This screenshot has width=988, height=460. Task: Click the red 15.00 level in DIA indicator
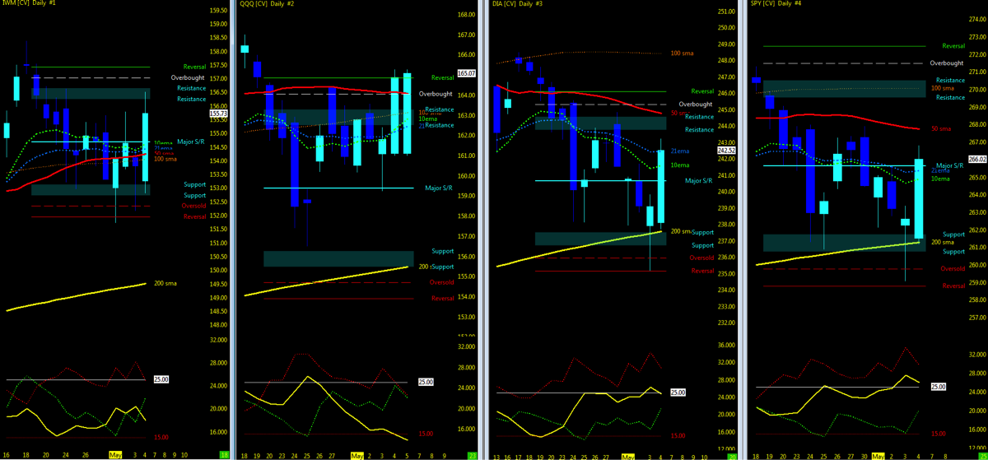coord(677,436)
